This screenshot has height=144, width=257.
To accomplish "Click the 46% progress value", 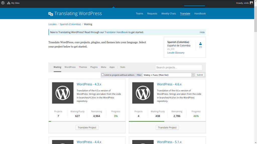I will 196,116.
